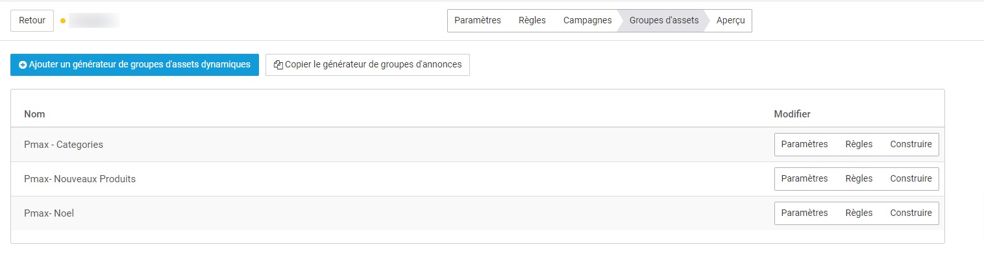This screenshot has width=984, height=262.
Task: Open Paramètres for Pmax - Categories
Action: pos(804,144)
